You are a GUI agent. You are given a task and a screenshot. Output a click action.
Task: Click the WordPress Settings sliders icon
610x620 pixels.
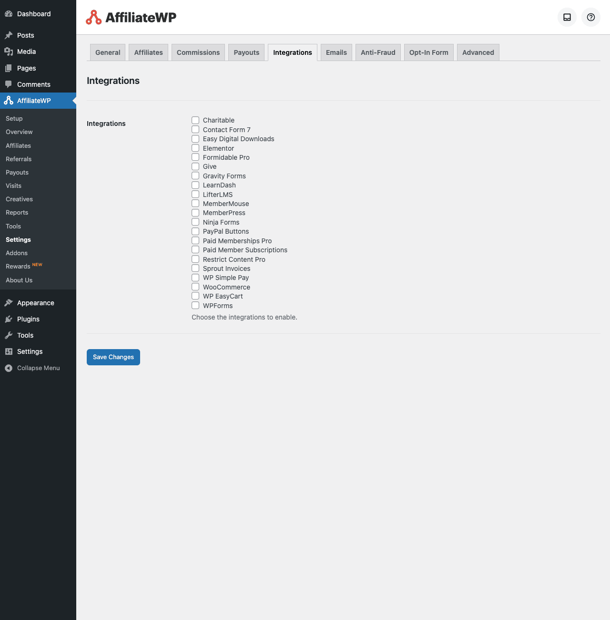click(x=9, y=351)
